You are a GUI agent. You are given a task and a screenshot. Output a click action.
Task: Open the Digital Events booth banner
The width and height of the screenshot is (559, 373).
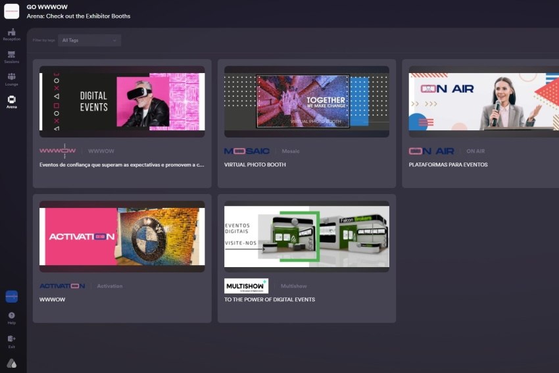[122, 101]
